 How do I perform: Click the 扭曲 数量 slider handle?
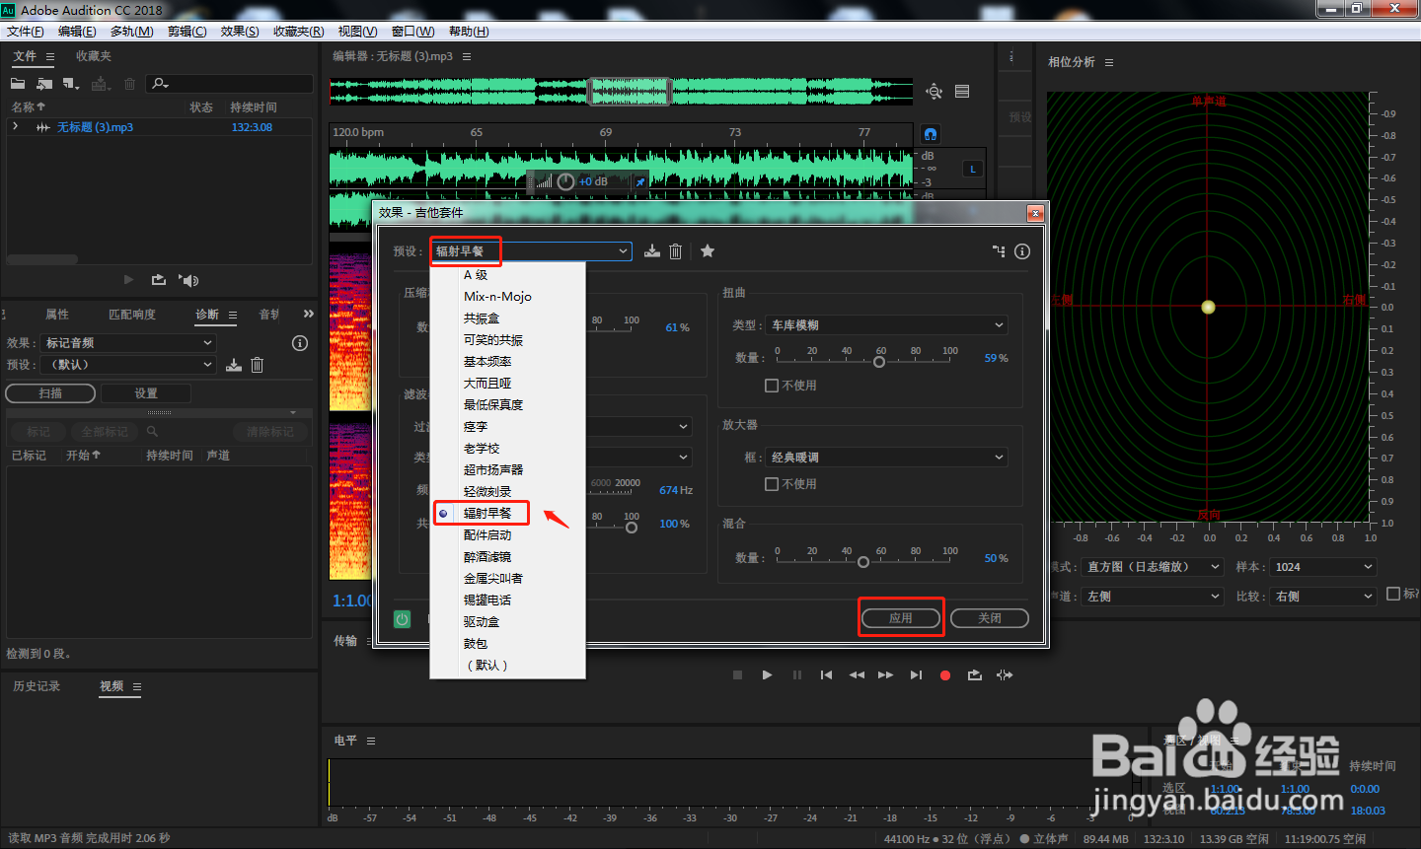pyautogui.click(x=879, y=362)
